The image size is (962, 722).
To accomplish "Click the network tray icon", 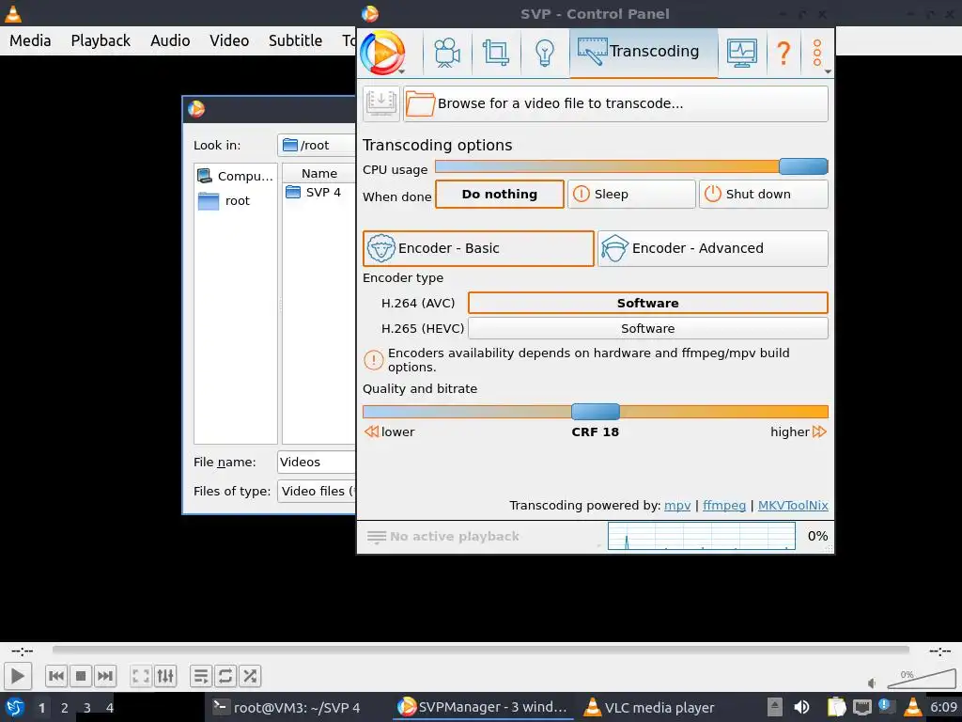I will (x=861, y=707).
